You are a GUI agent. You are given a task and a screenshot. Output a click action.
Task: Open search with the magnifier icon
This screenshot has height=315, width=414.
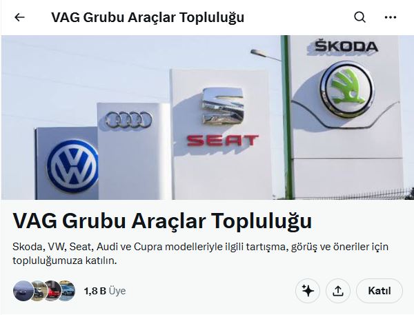click(x=359, y=17)
